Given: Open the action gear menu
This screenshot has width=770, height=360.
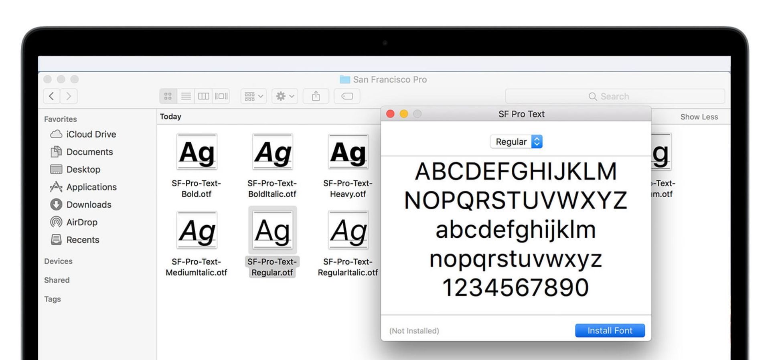Looking at the screenshot, I should (x=285, y=96).
